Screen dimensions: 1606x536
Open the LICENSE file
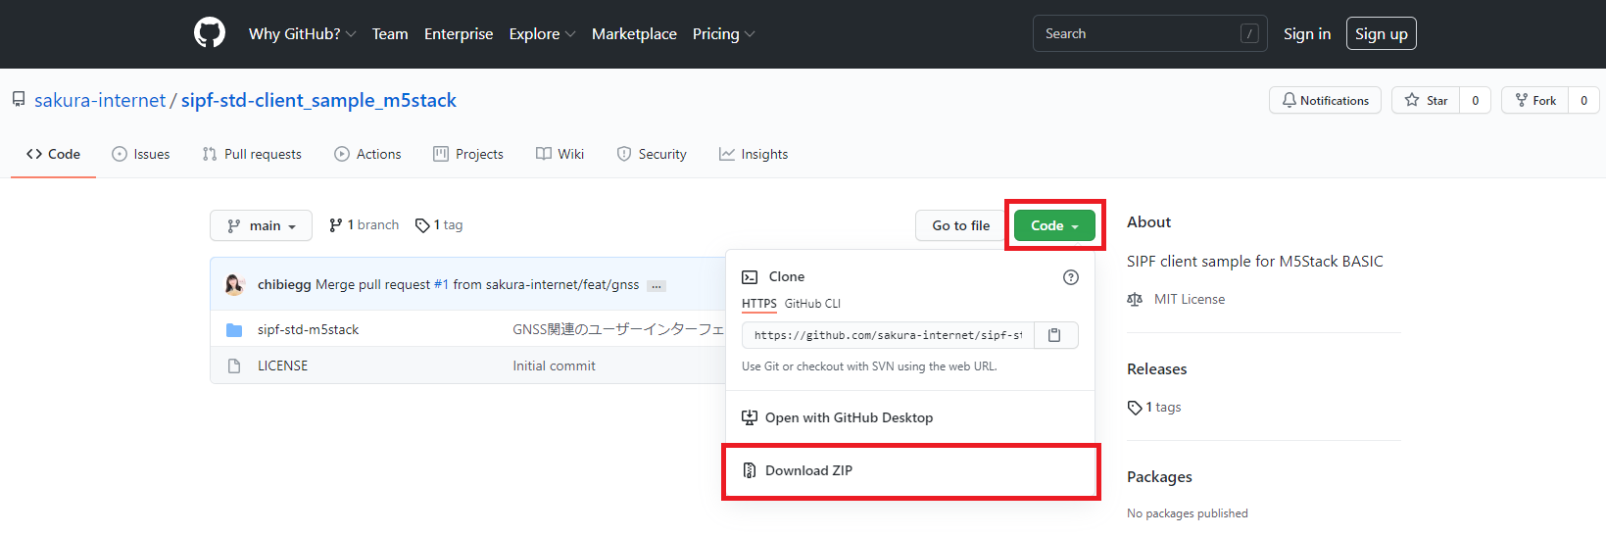click(x=282, y=365)
